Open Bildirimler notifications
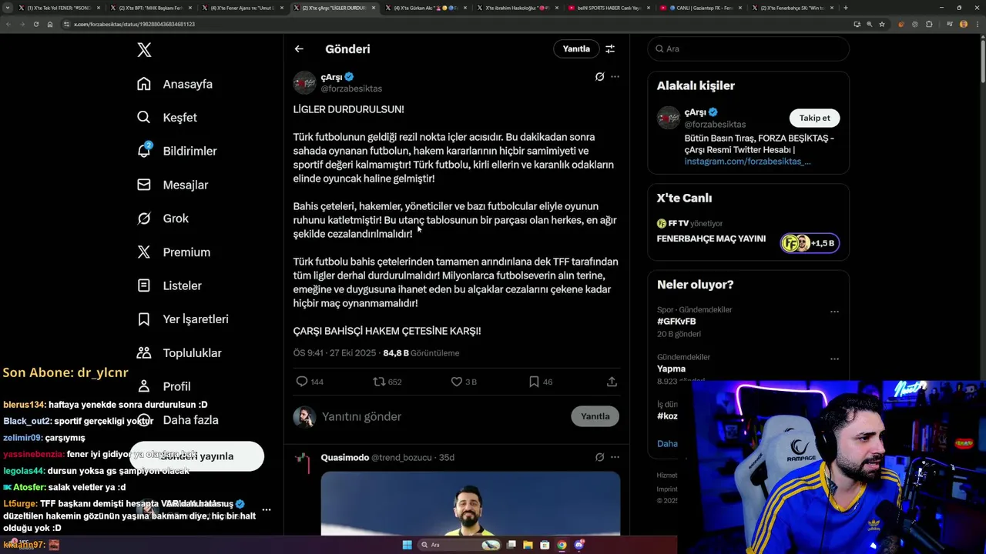986x554 pixels. pyautogui.click(x=176, y=151)
